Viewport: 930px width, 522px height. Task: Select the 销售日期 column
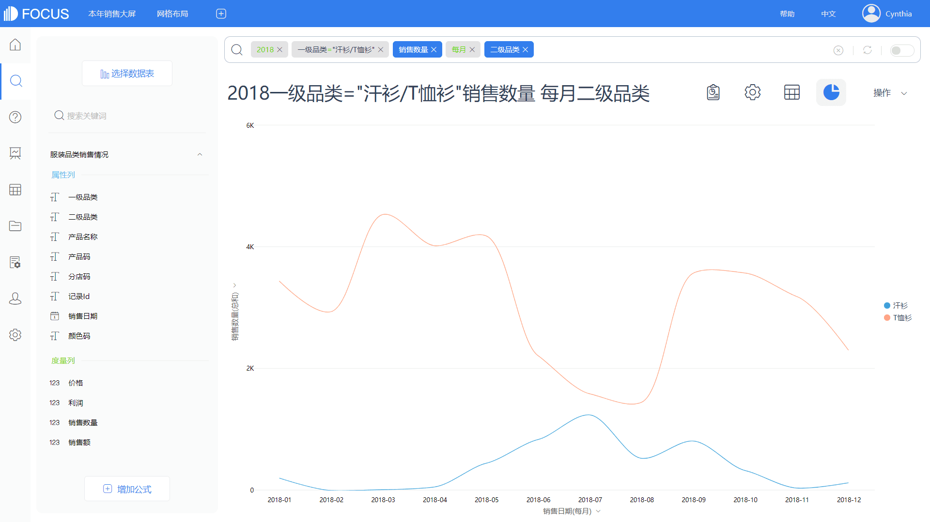pyautogui.click(x=83, y=316)
